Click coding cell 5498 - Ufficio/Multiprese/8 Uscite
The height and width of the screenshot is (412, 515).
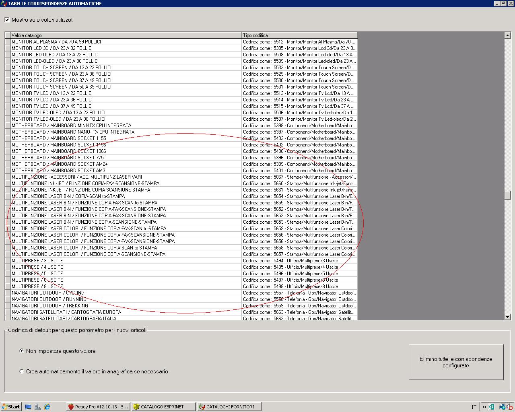[299, 286]
